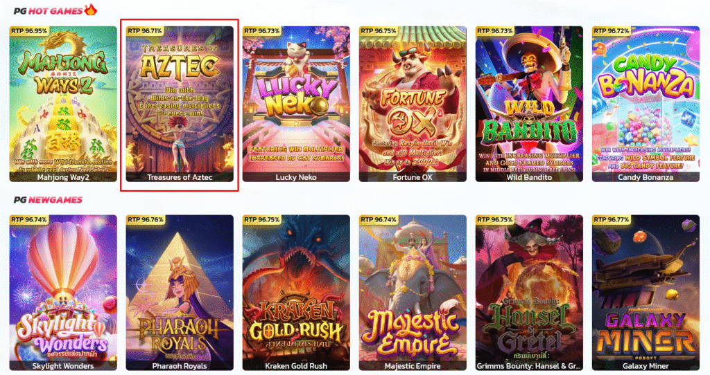Click the Kraken Gold Rush caption text
Image resolution: width=710 pixels, height=375 pixels.
[x=296, y=366]
